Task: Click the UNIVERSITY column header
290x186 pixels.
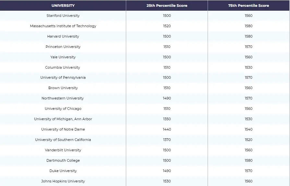Action: point(63,6)
